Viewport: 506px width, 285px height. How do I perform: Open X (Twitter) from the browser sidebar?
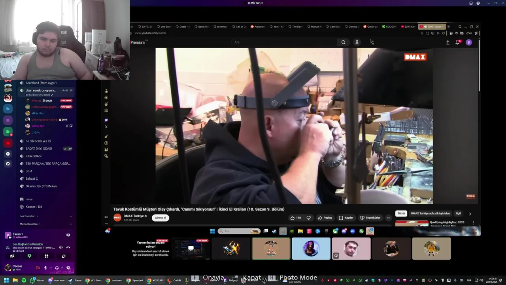tap(106, 127)
